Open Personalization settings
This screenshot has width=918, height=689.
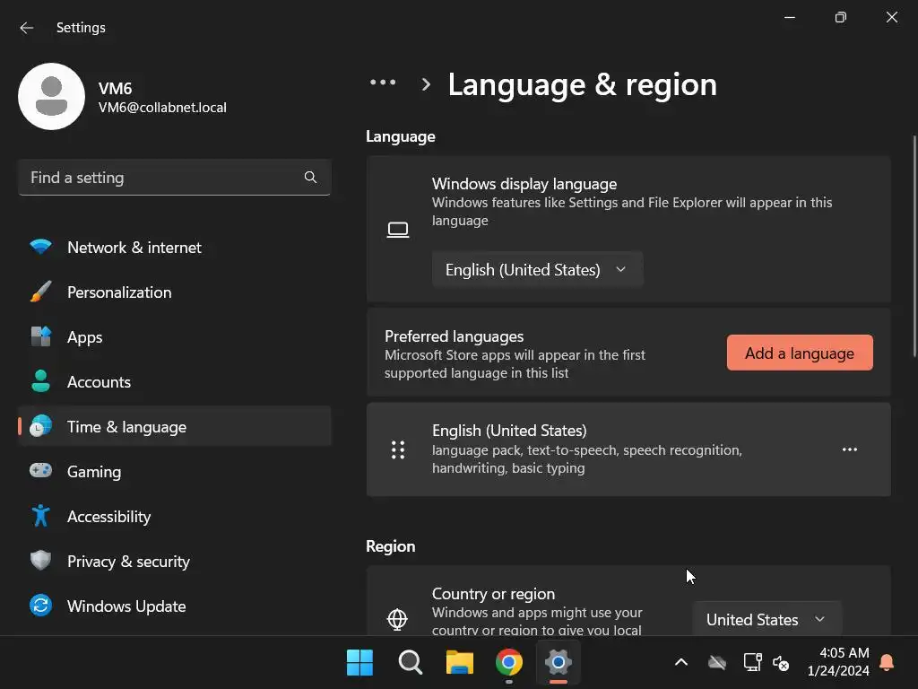175,292
